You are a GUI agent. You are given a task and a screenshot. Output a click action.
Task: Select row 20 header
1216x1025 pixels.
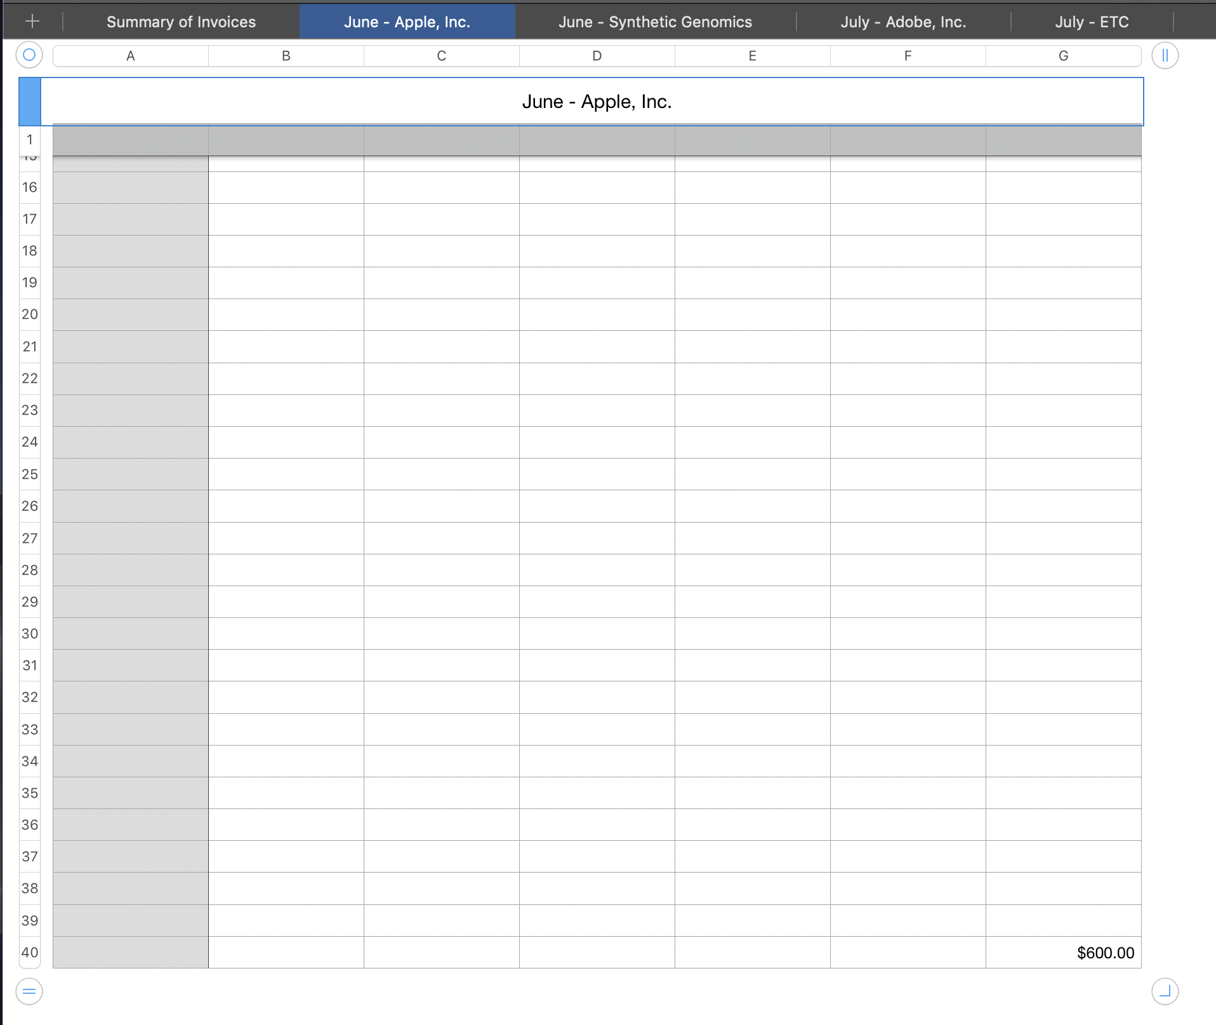pos(30,314)
